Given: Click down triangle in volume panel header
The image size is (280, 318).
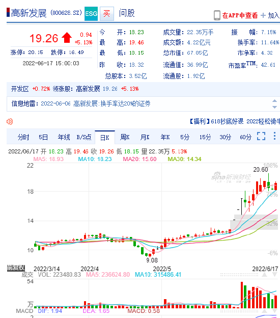Looking at the screenshot, I should pos(275,275).
